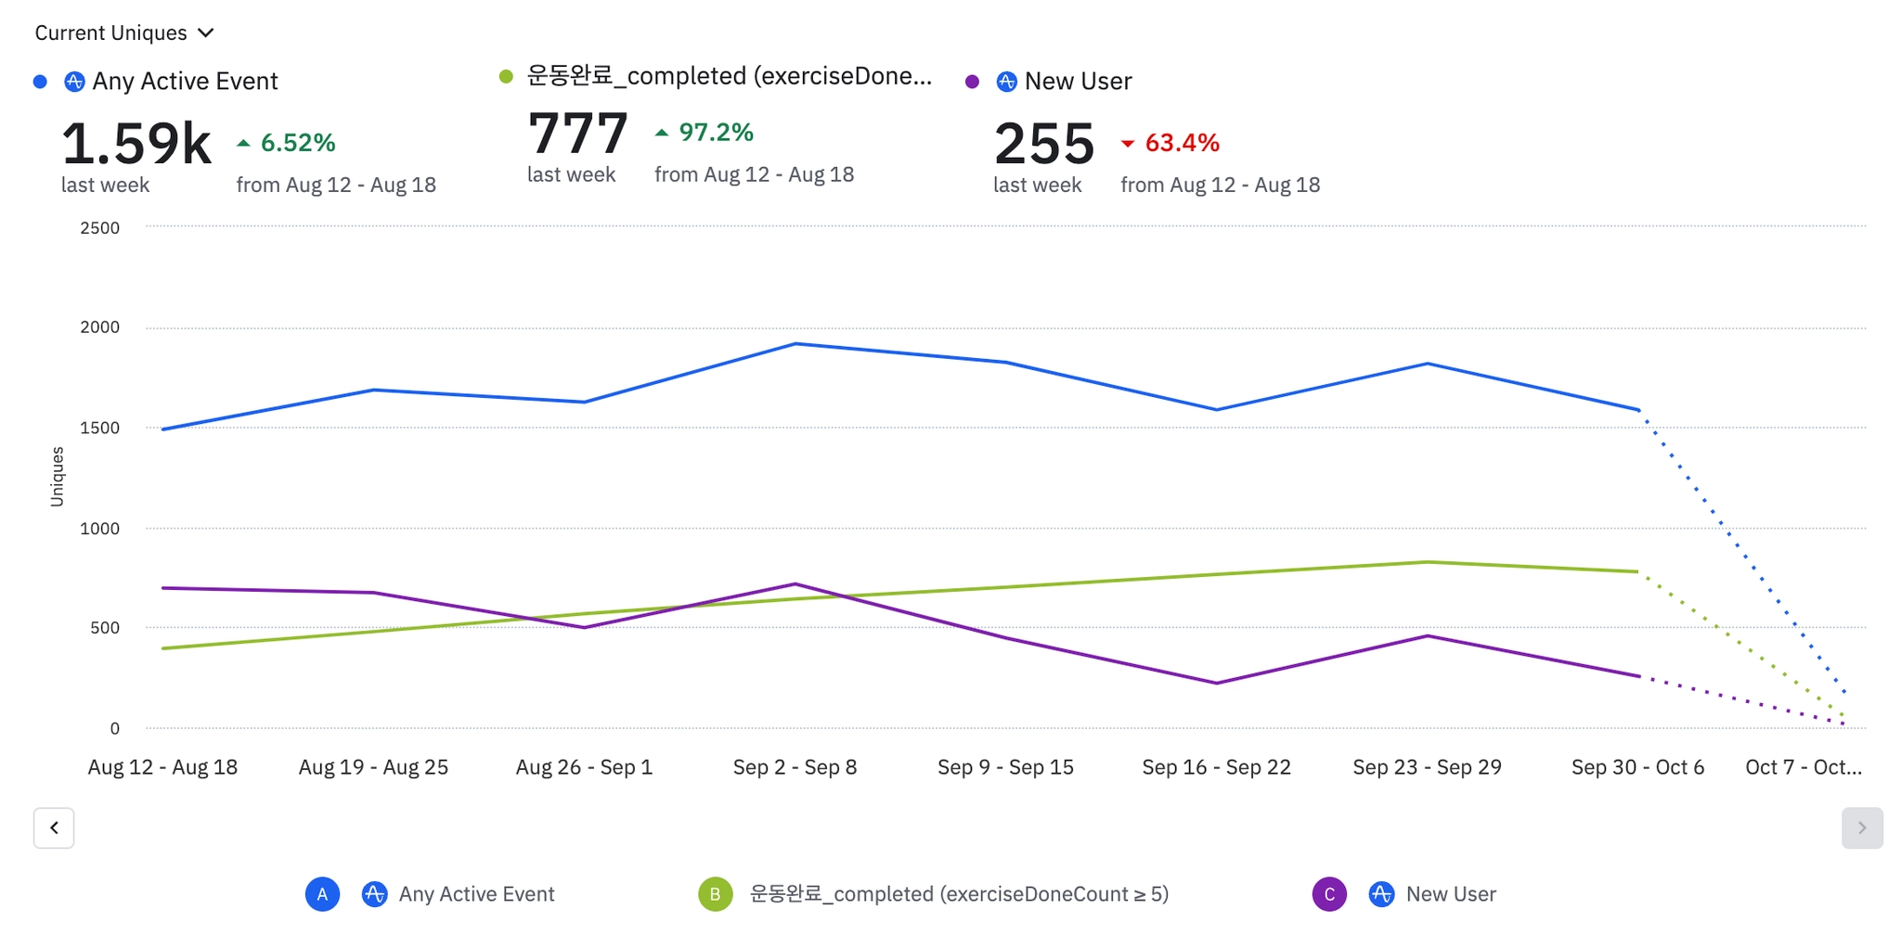Viewport: 1901px width, 935px height.
Task: Click the Amplitude icon beside the New User header
Action: pyautogui.click(x=1006, y=82)
